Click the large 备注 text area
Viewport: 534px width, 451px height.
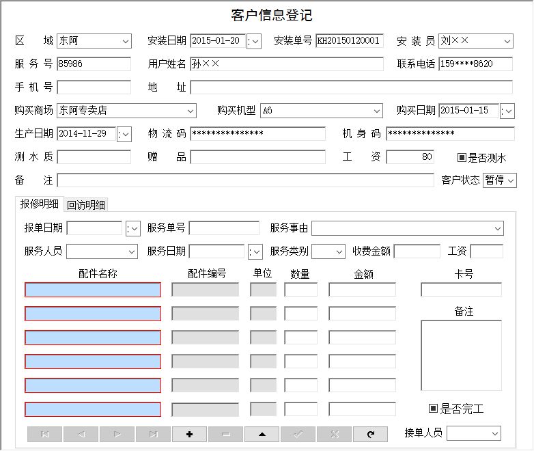coord(462,355)
